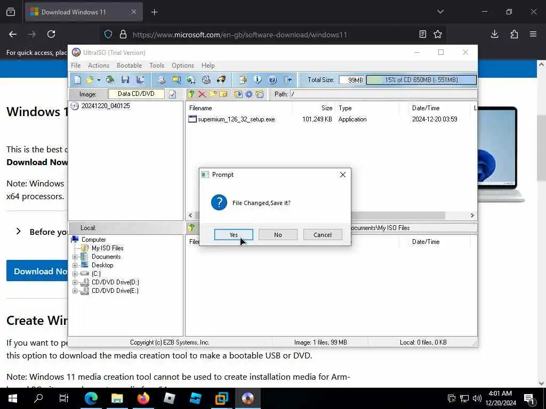Screen dimensions: 546x409
Task: Click the Total Size 99MB field
Action: 352,80
